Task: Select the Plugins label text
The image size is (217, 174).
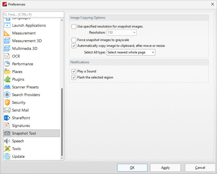Action: tap(18, 79)
